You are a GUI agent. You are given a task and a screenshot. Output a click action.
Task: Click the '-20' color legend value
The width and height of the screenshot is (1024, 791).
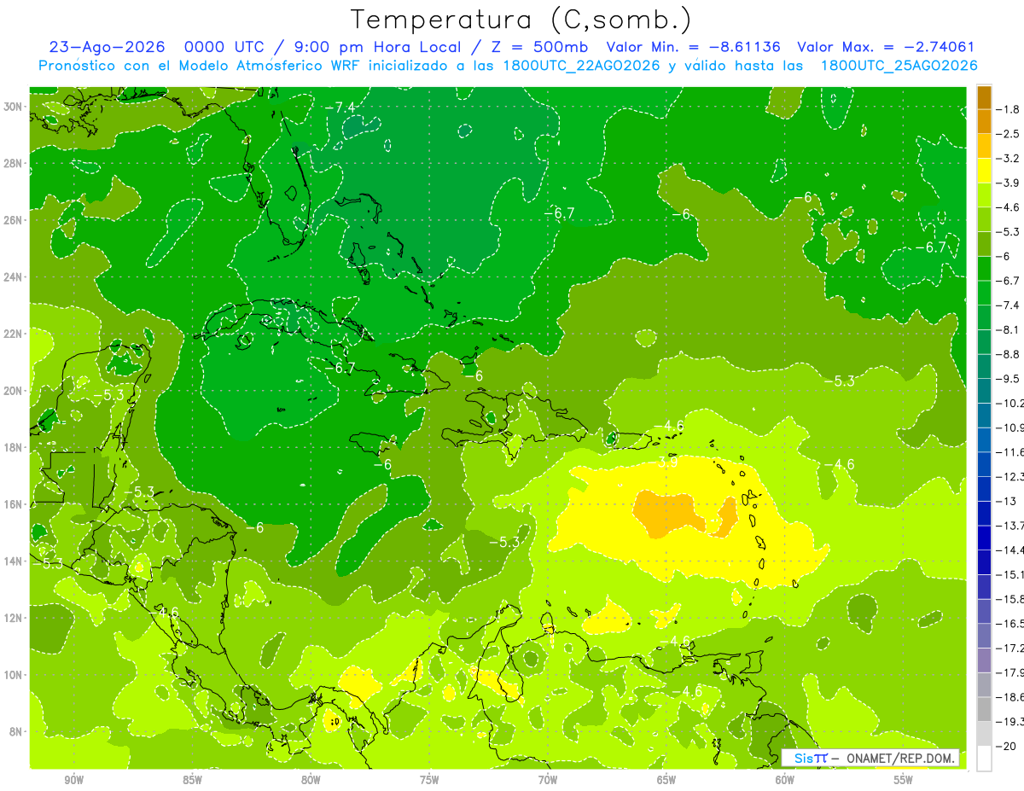click(1006, 747)
